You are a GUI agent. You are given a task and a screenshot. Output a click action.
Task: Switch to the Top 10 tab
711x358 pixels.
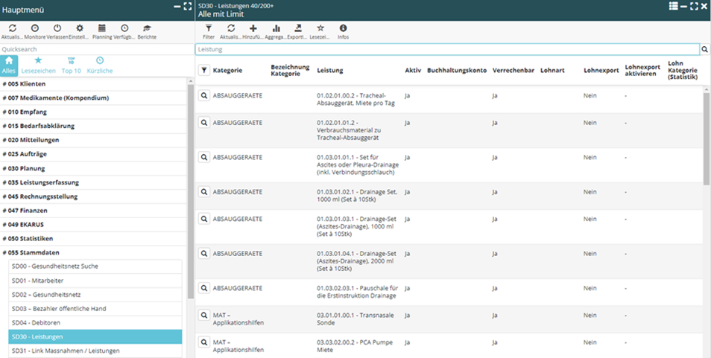coord(72,65)
